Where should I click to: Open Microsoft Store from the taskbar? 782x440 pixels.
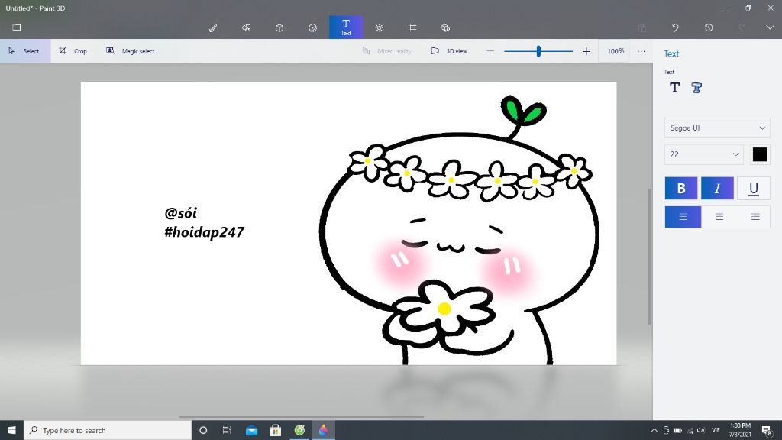click(x=275, y=430)
